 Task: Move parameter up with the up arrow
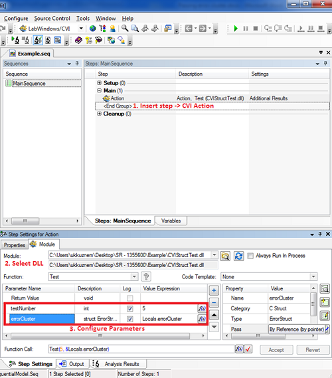214,315
